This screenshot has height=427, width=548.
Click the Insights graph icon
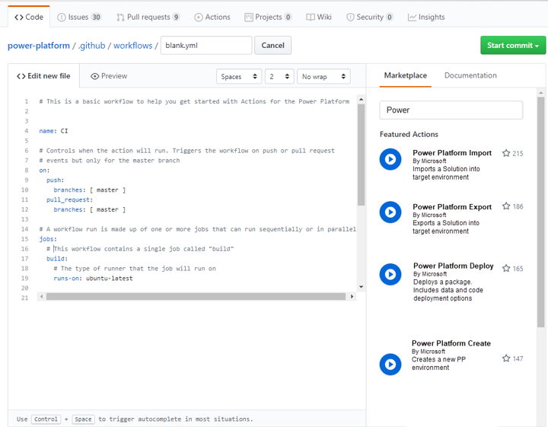coord(412,18)
